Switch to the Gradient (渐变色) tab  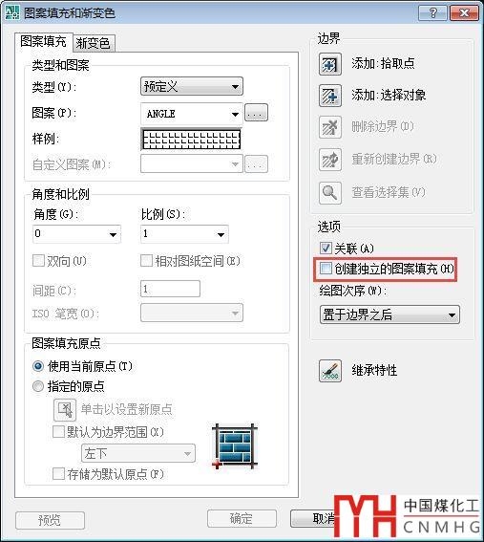94,43
